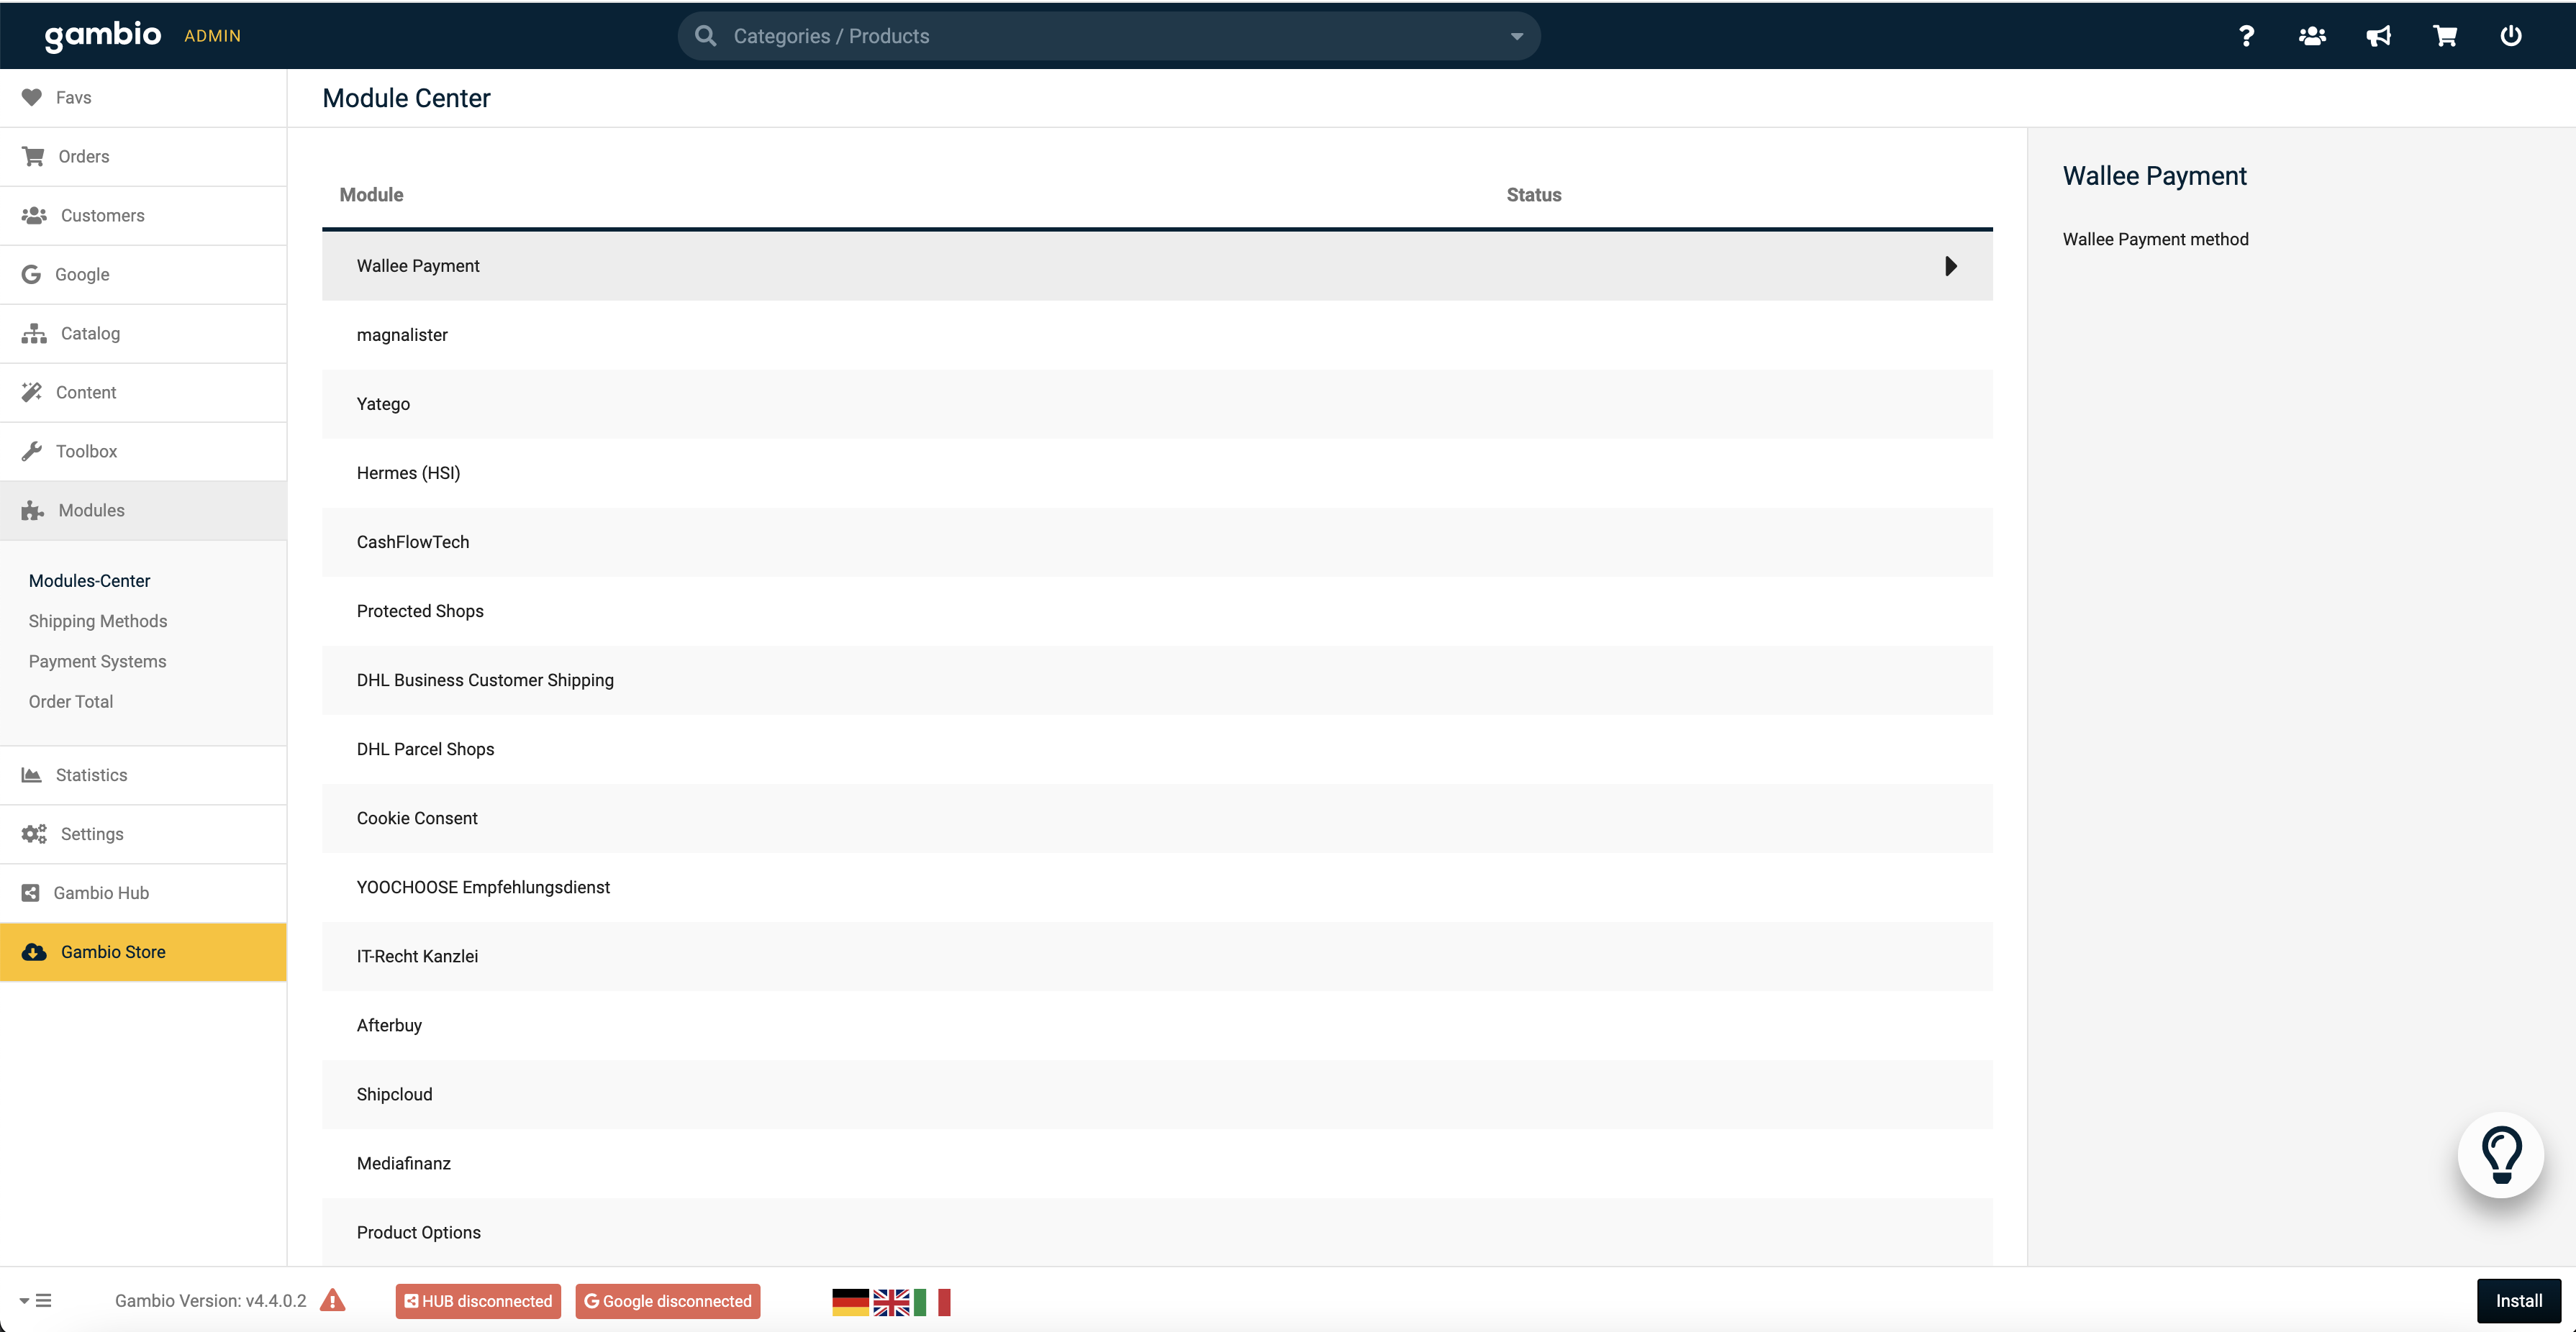The width and height of the screenshot is (2576, 1332).
Task: Expand the Wallee Payment row arrow
Action: [x=1950, y=266]
